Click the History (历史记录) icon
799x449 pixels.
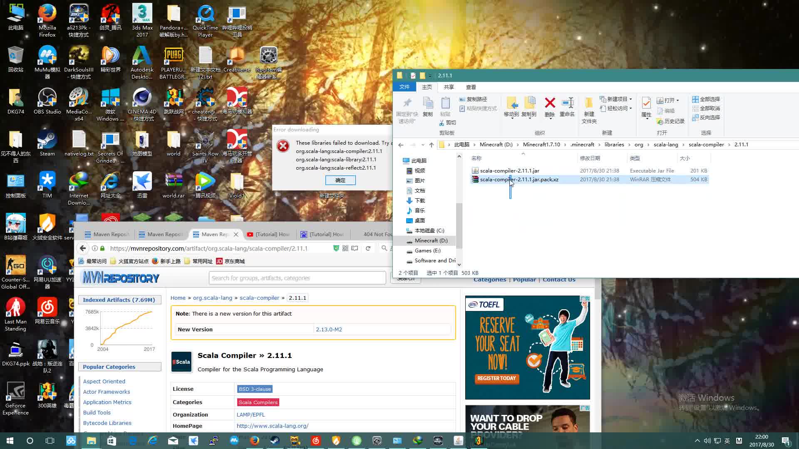[660, 121]
